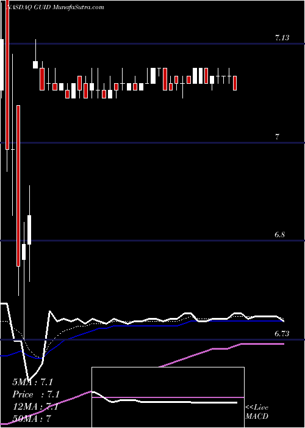
Task: Select the 6.8 price level label
Action: point(280,234)
